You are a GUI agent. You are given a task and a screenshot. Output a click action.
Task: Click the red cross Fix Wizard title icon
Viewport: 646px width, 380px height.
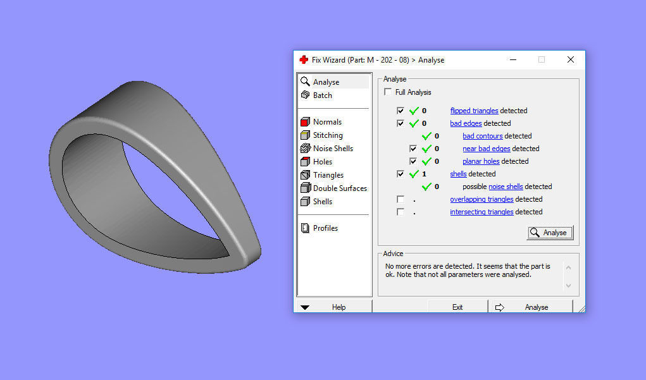[x=304, y=59]
